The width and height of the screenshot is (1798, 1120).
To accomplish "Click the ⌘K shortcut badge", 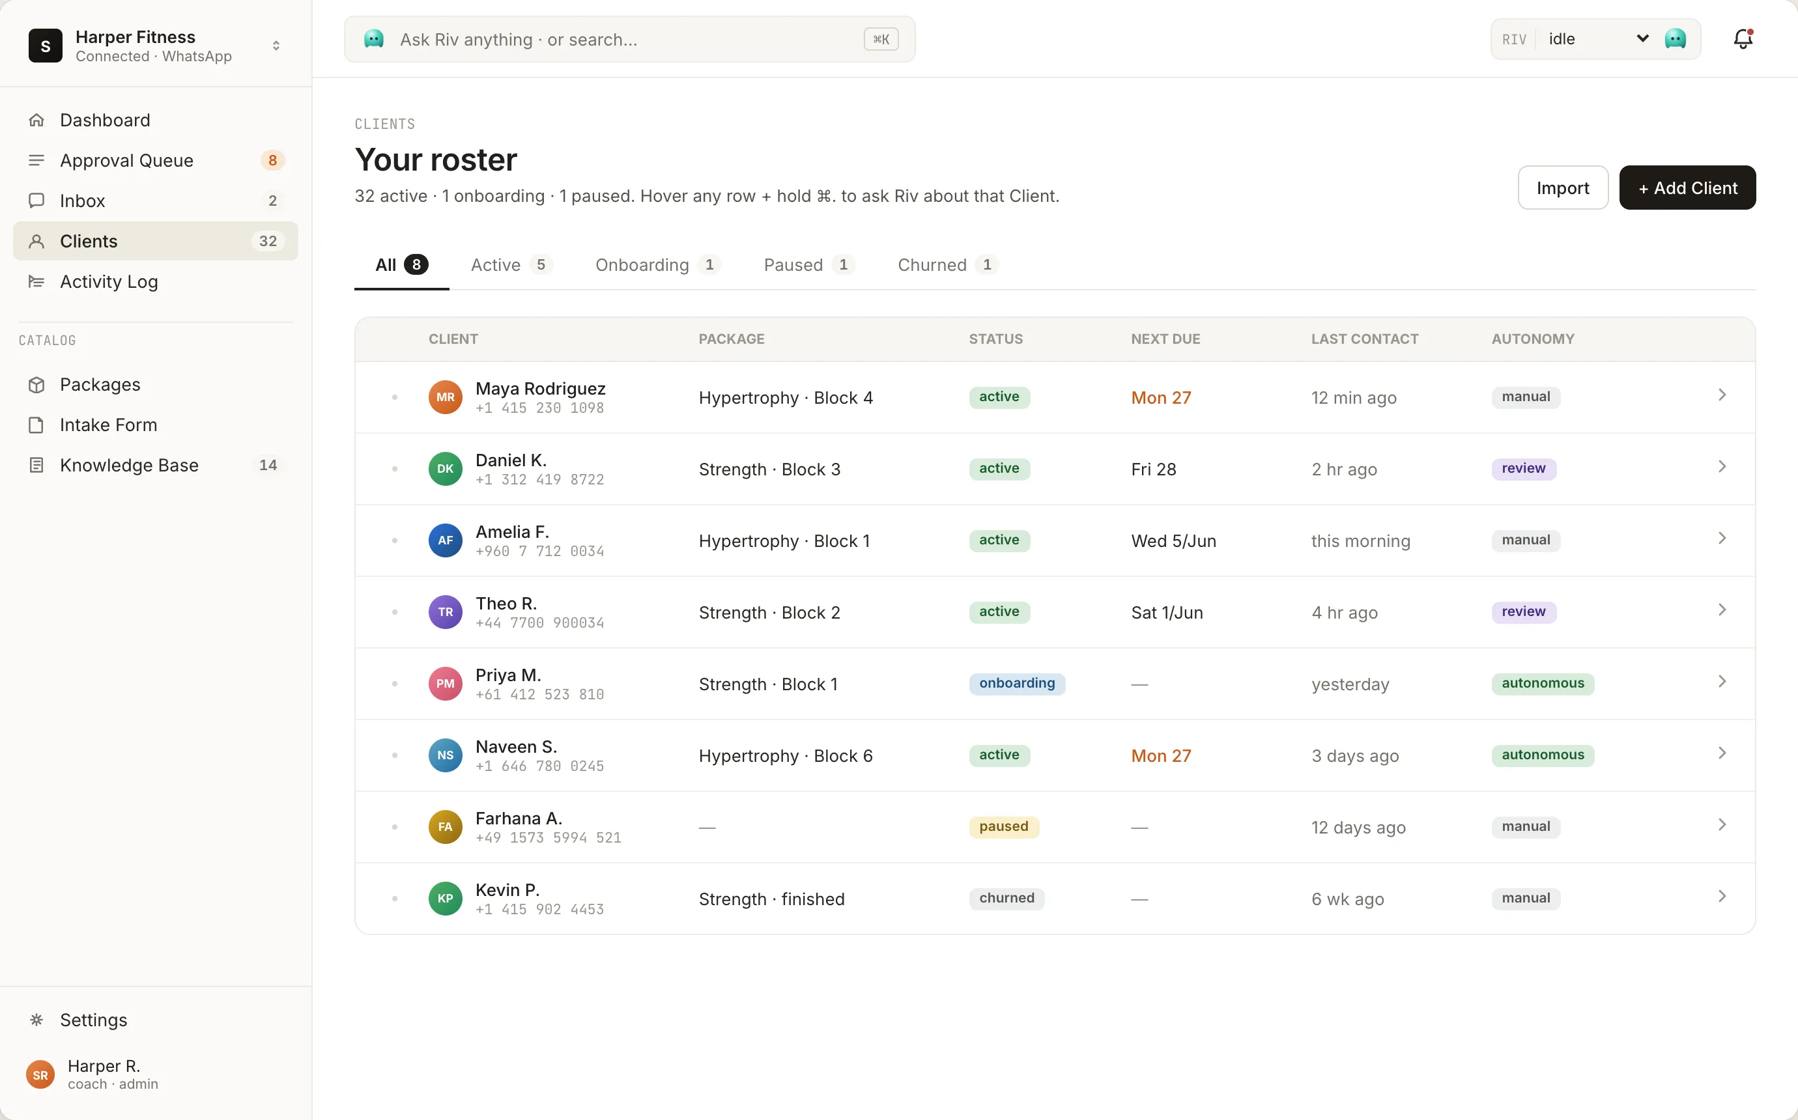I will point(881,39).
